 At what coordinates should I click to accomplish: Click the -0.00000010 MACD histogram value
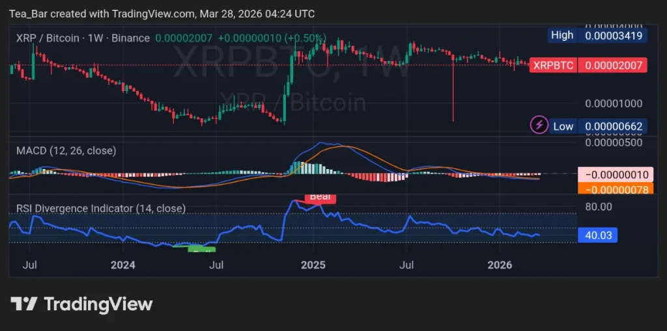(x=616, y=175)
